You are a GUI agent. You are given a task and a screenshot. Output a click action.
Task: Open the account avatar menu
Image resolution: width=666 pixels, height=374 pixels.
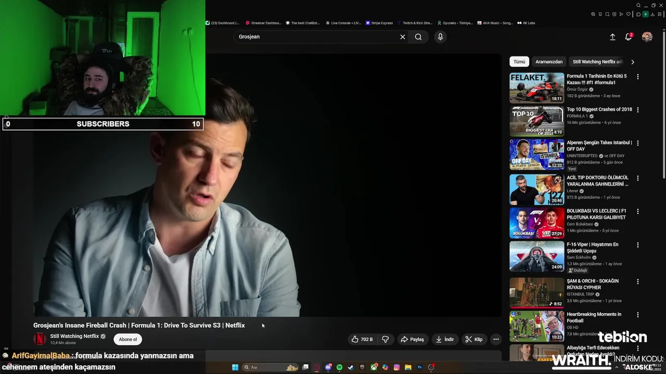click(647, 37)
